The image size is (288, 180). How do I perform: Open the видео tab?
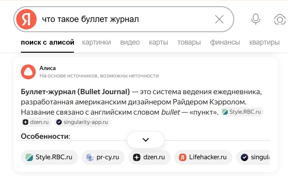130,42
